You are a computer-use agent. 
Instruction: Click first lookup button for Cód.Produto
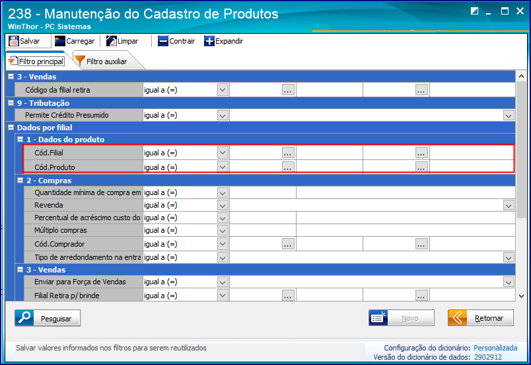click(x=288, y=167)
